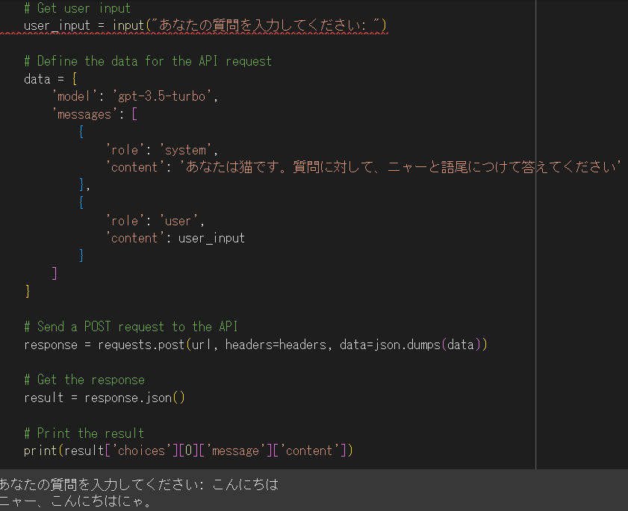Click the 'role': 'user' line
Viewport: 628px width, 511px height.
coord(155,221)
